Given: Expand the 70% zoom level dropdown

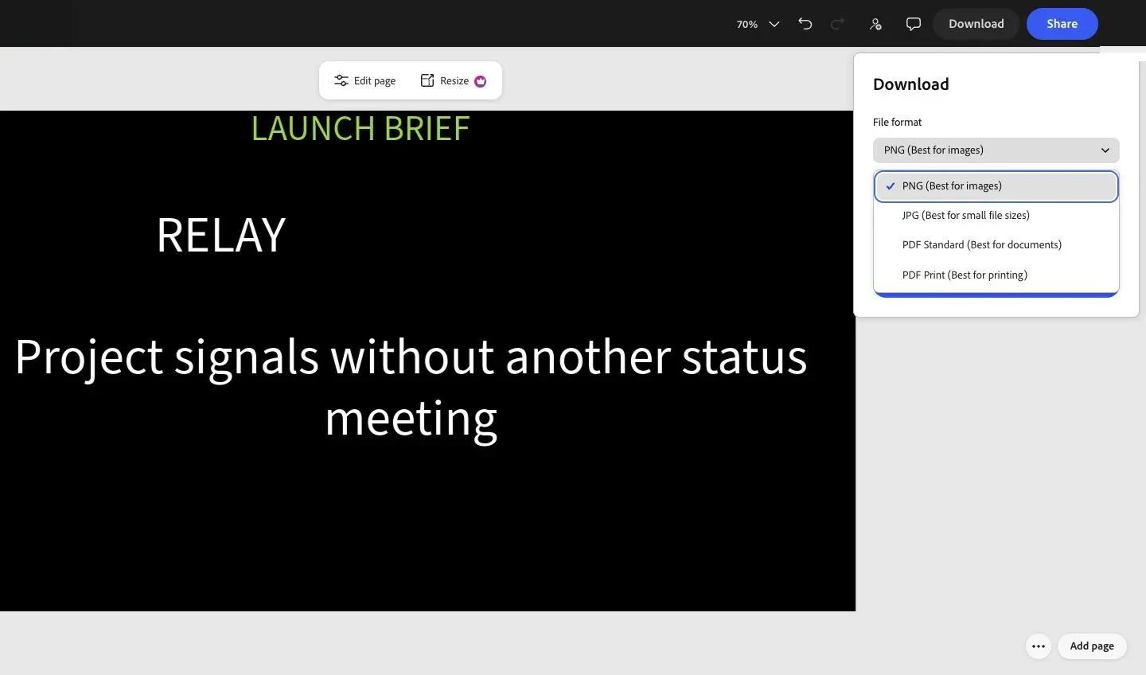Looking at the screenshot, I should tap(757, 24).
